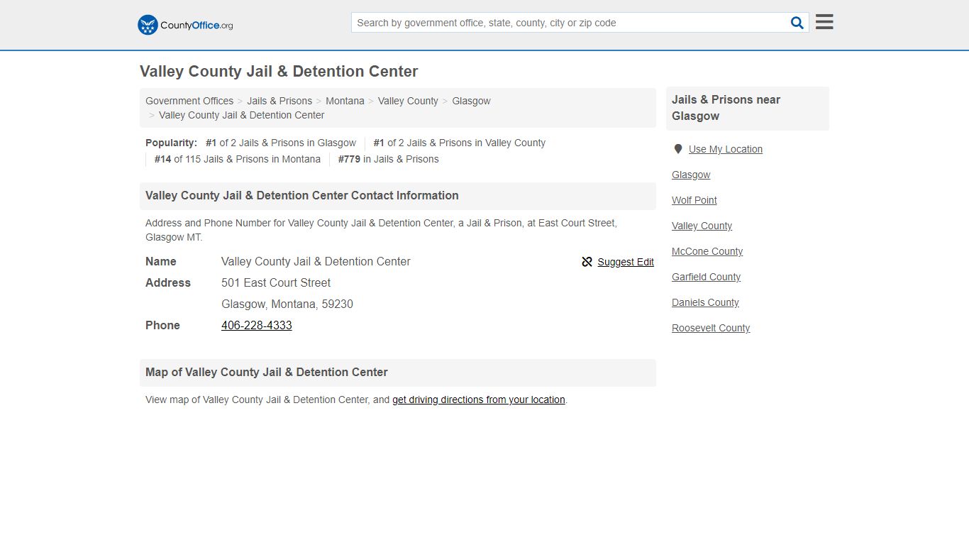Click the Suggest Edit link
This screenshot has width=969, height=545.
(626, 262)
